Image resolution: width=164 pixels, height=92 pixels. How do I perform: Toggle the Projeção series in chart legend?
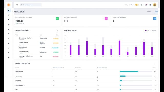tap(153, 31)
